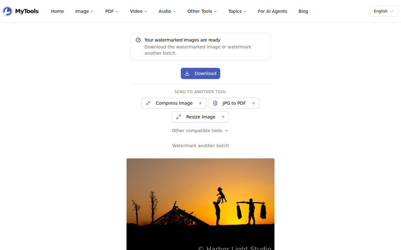Open the Video menu in navigation
Screen dimensions: 401x250
click(138, 11)
